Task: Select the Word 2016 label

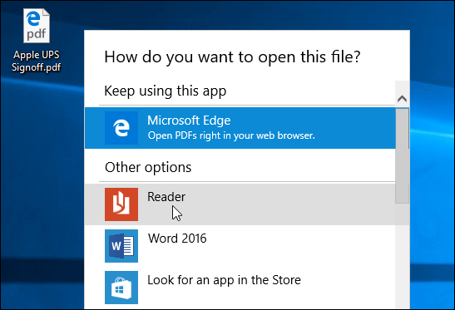Action: click(x=177, y=239)
